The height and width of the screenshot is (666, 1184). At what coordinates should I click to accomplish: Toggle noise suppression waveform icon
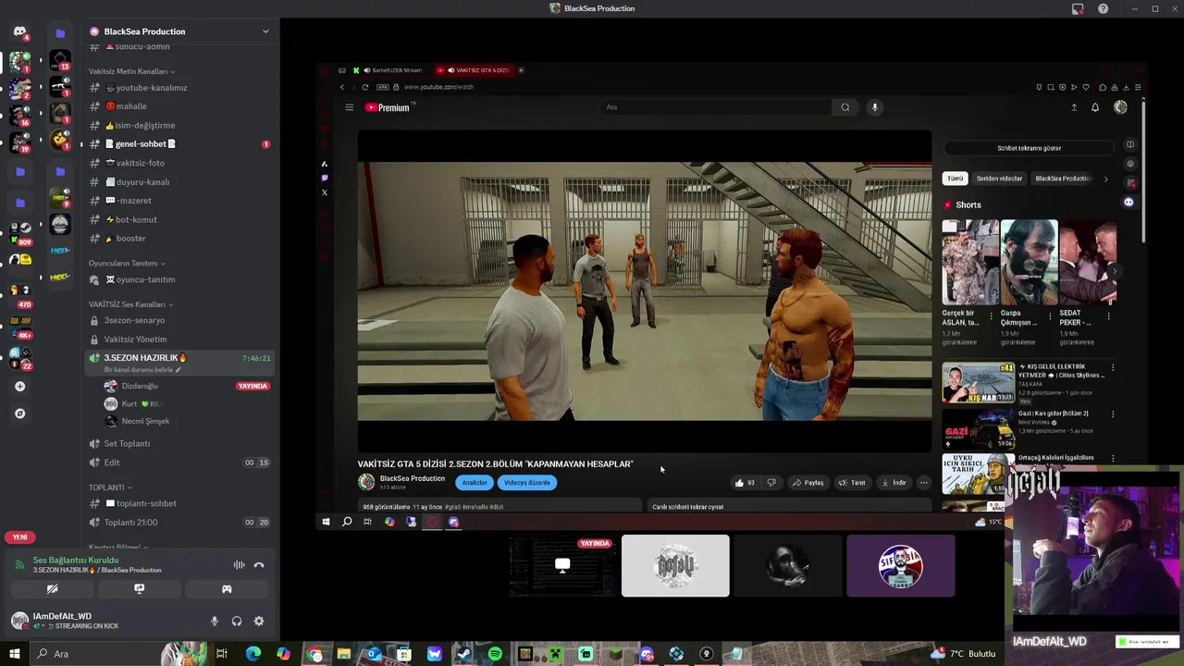(239, 564)
